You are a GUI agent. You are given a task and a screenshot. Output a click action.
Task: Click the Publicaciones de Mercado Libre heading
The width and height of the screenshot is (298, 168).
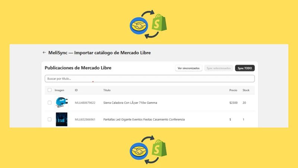coord(78,68)
